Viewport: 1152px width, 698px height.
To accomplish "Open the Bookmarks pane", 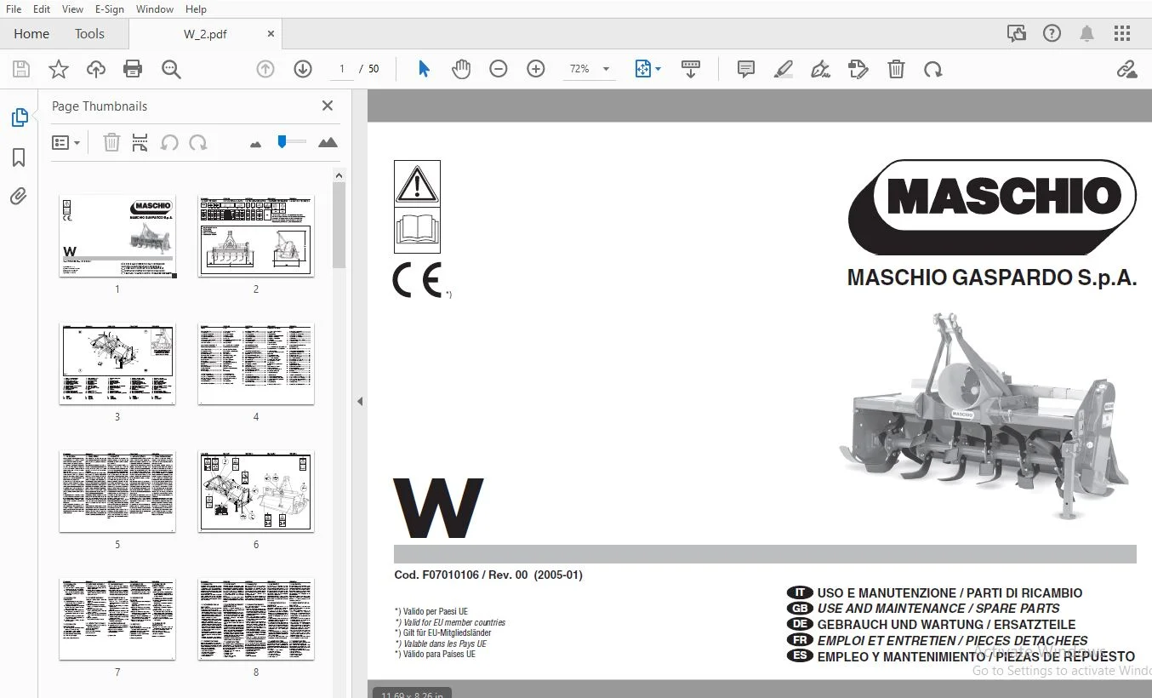I will tap(19, 157).
